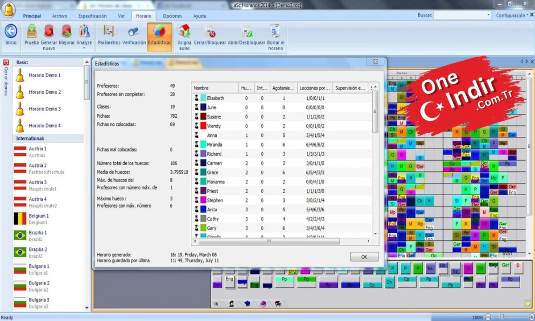Open Horario Demo 1 bell item

(48, 75)
